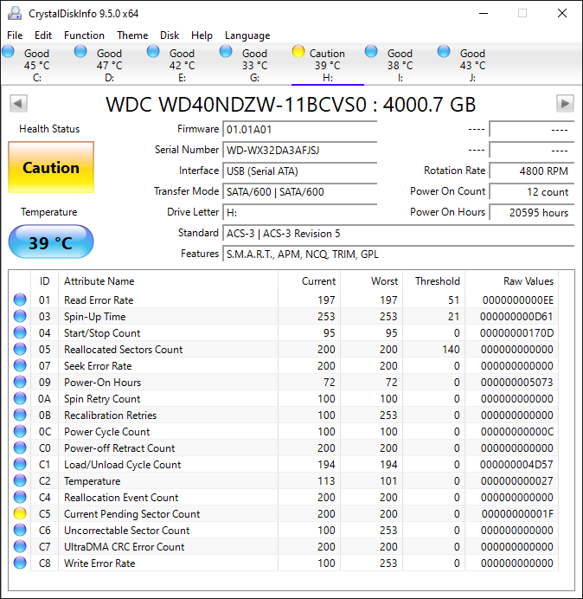Open the Language menu
This screenshot has width=583, height=599.
(247, 35)
